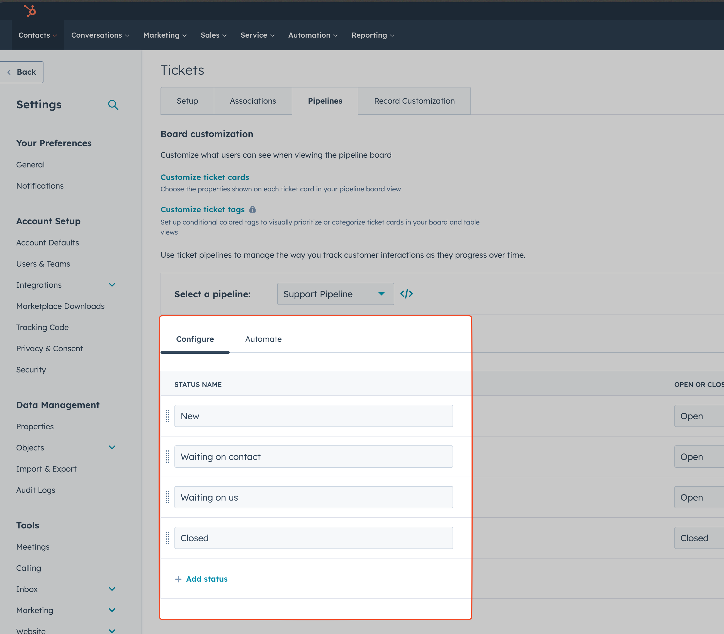Grab the drag handle for the New status
Image resolution: width=724 pixels, height=634 pixels.
[x=167, y=416]
